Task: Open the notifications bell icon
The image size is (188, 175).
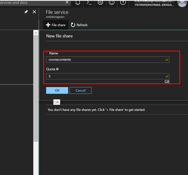Action: click(78, 3)
